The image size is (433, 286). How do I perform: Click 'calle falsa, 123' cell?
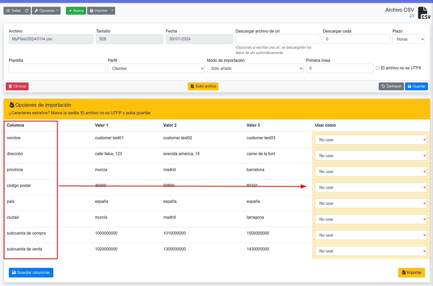(109, 154)
